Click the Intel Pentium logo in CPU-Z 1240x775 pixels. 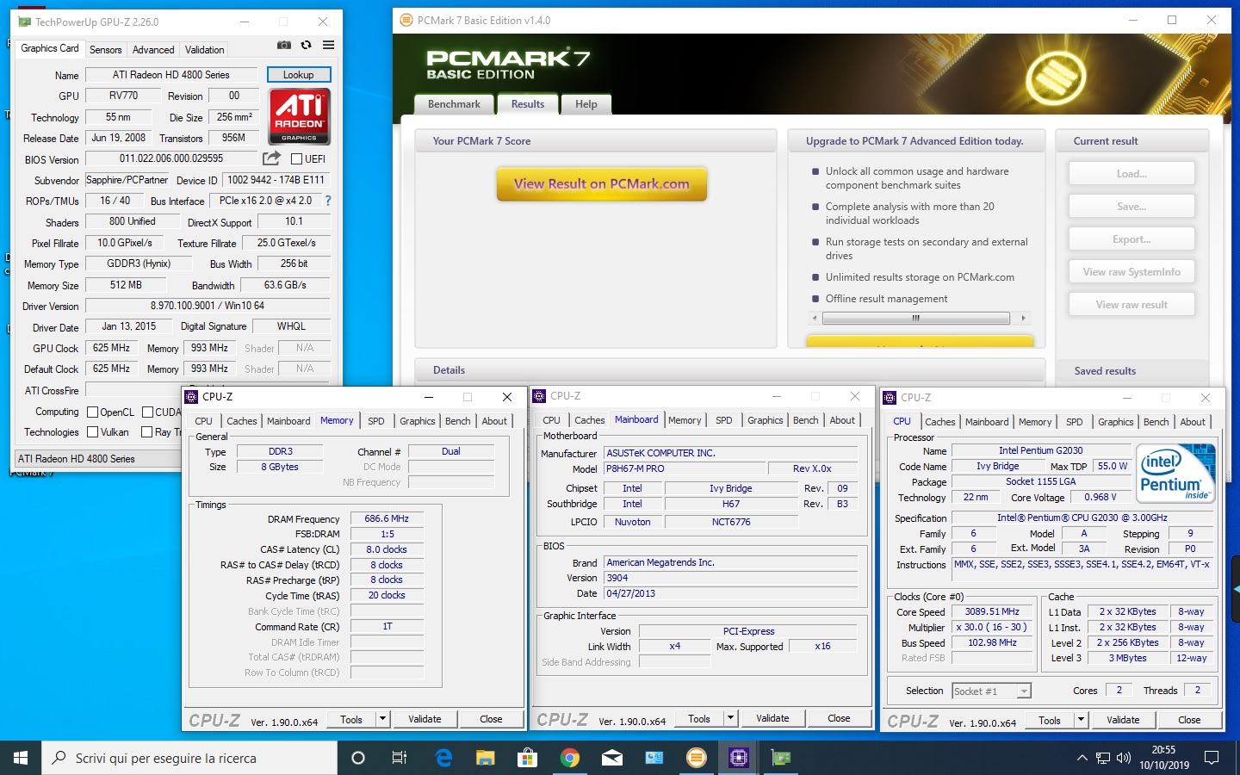click(1175, 473)
